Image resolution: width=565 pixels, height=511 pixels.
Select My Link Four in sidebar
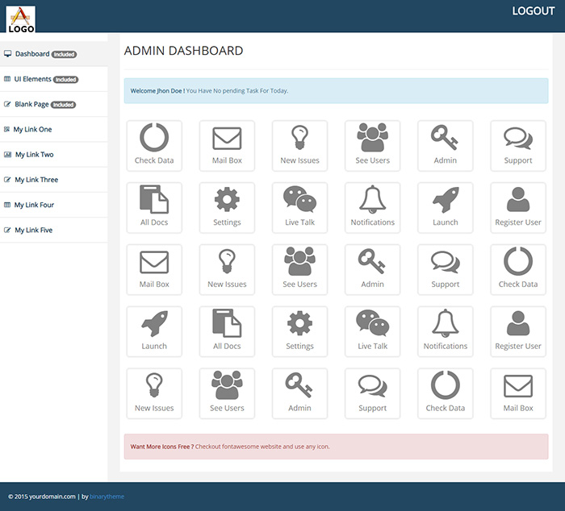pyautogui.click(x=54, y=205)
